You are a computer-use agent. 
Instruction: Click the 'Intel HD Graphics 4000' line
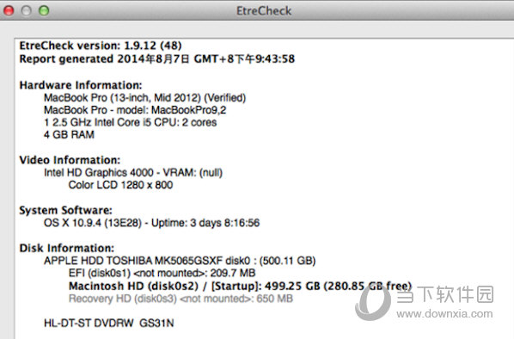133,173
